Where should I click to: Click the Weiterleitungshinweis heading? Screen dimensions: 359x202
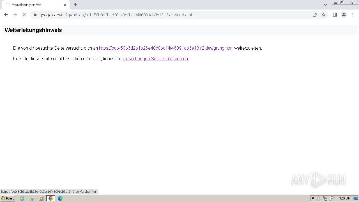coord(33,30)
